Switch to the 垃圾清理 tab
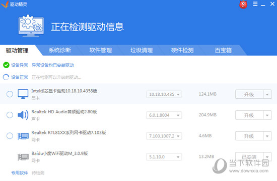The height and width of the screenshot is (181, 277). tap(142, 50)
